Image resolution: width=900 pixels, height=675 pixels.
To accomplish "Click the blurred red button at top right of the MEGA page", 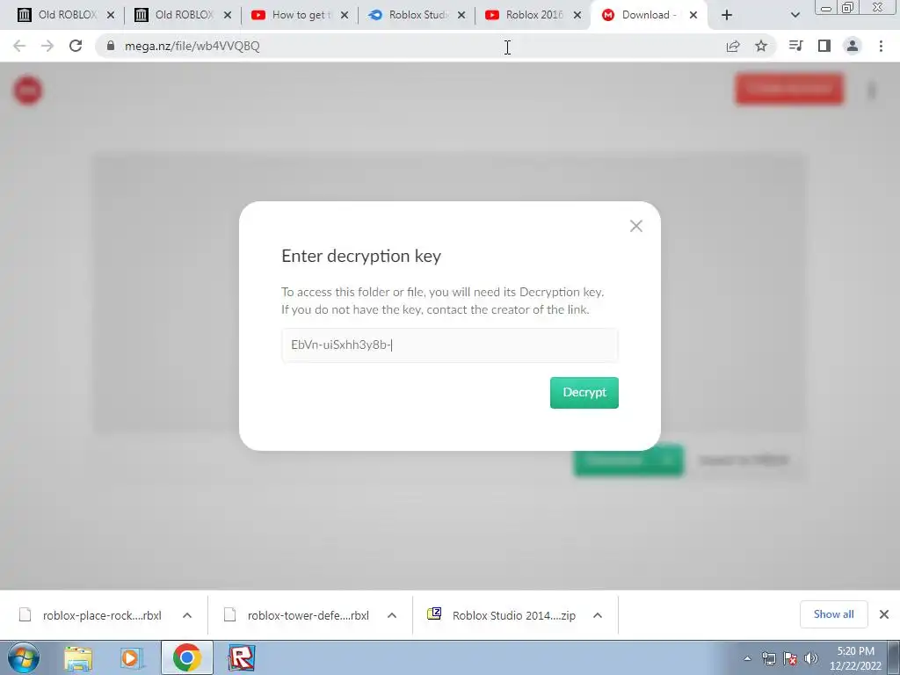I will point(789,89).
